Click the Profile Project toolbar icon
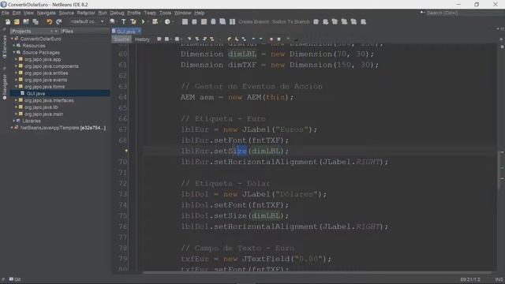The height and width of the screenshot is (284, 505). (x=167, y=22)
